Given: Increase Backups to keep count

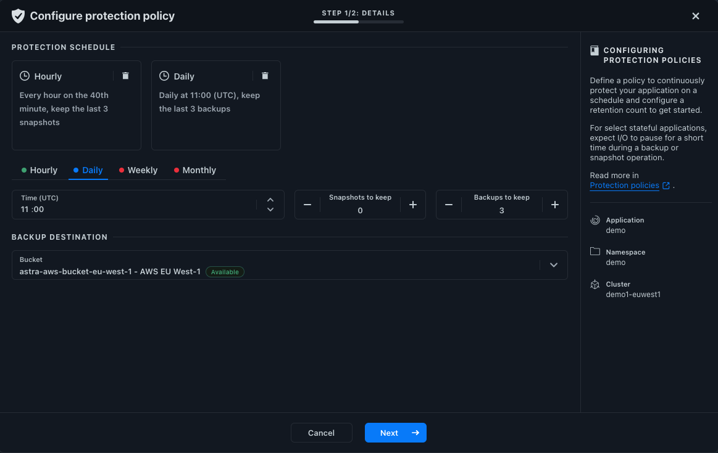Looking at the screenshot, I should point(555,205).
